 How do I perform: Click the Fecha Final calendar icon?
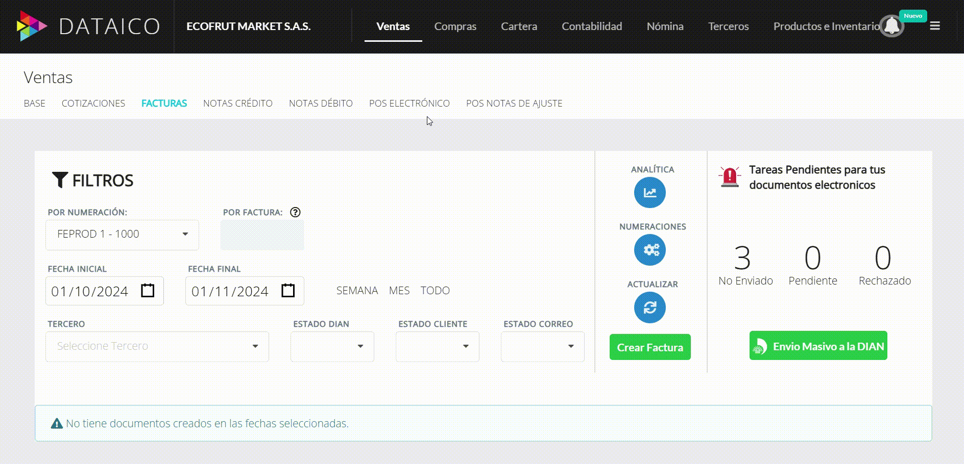point(287,291)
